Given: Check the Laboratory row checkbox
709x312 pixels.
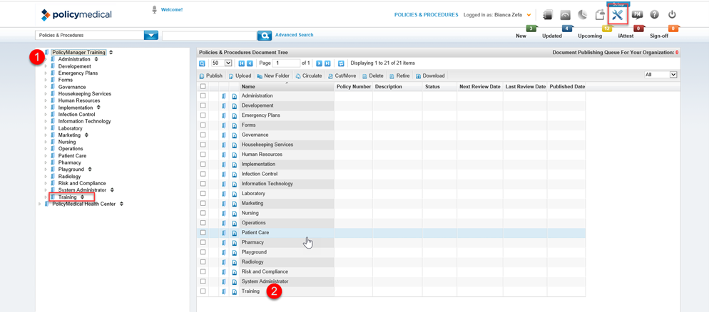Looking at the screenshot, I should pyautogui.click(x=203, y=193).
